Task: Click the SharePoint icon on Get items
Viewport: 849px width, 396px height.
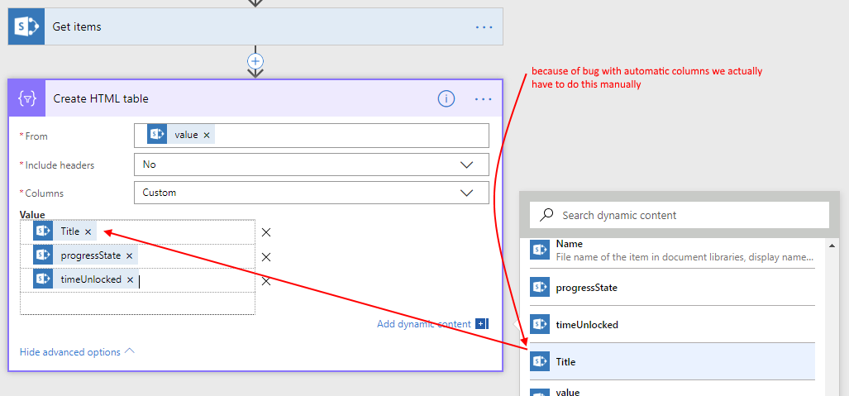Action: coord(25,26)
